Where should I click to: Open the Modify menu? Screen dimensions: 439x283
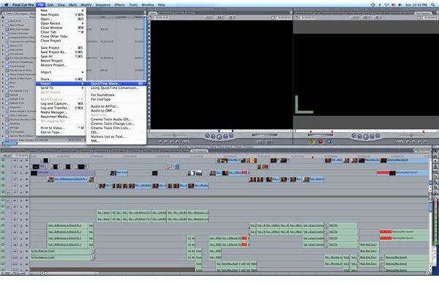click(x=86, y=5)
